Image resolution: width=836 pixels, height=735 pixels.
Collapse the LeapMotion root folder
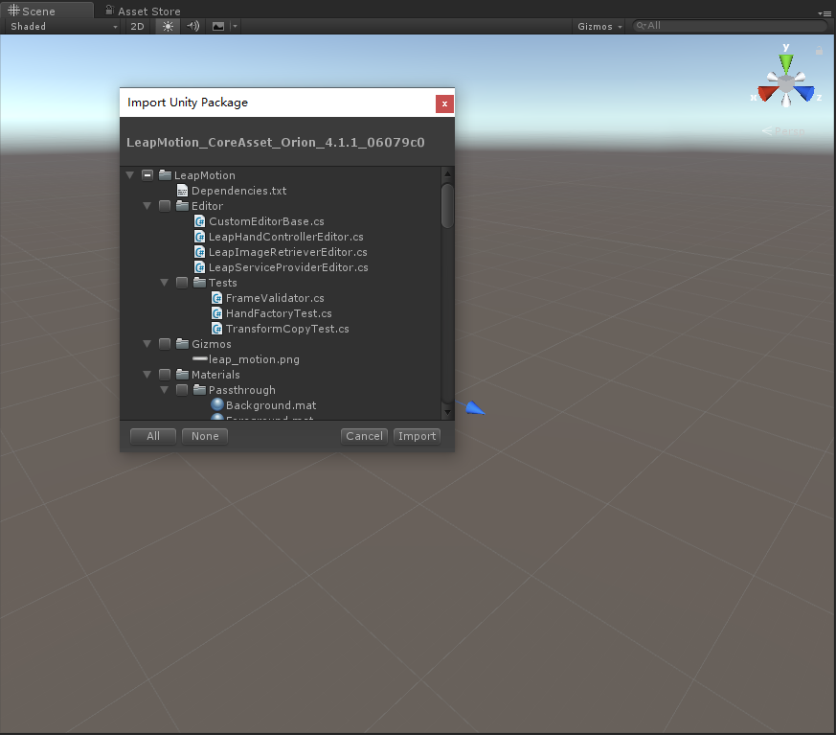tap(129, 175)
